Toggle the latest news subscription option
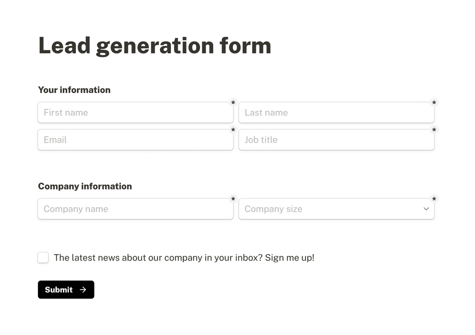The height and width of the screenshot is (335, 475). pyautogui.click(x=43, y=257)
